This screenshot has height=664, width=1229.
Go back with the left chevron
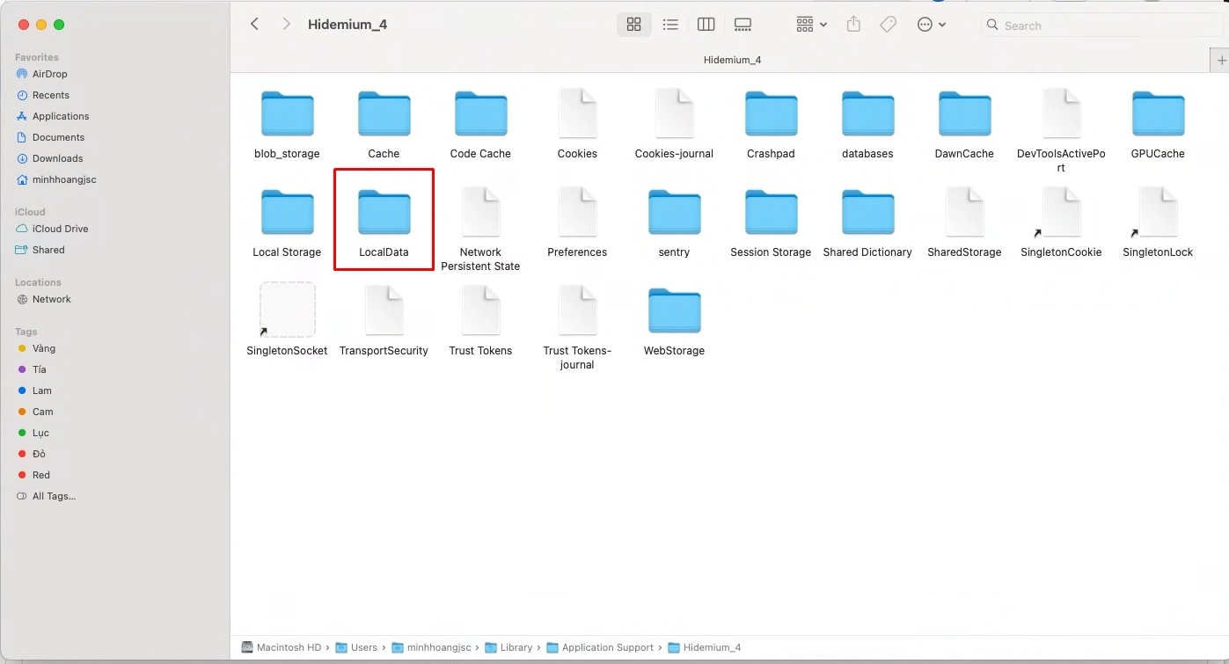point(254,25)
